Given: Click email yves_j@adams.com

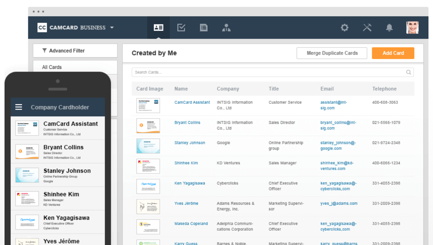Looking at the screenshot, I should [x=339, y=203].
